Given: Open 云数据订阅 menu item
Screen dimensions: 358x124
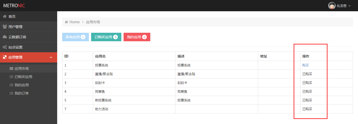Looking at the screenshot, I should [x=28, y=37].
